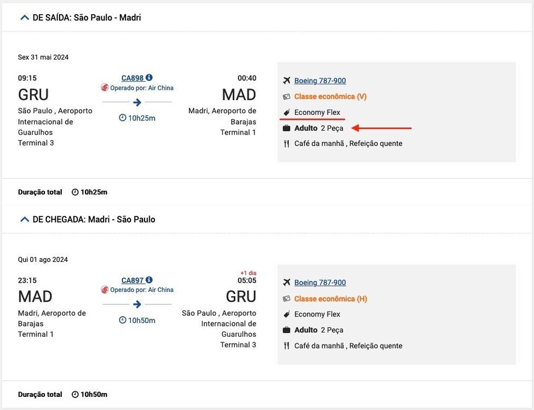Click the info icon beside CA898
This screenshot has width=534, height=410.
(150, 78)
